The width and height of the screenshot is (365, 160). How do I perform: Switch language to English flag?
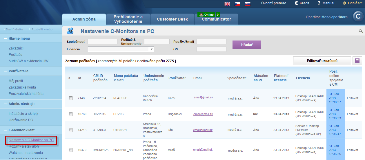click(x=227, y=4)
